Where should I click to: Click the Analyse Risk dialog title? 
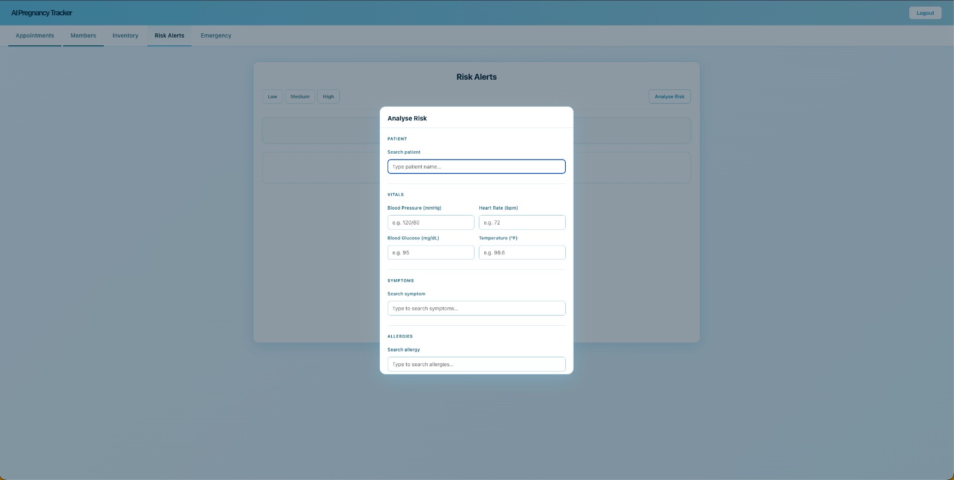tap(407, 119)
